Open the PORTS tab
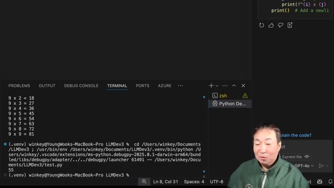Viewport: 334px width, 188px height. point(142,86)
